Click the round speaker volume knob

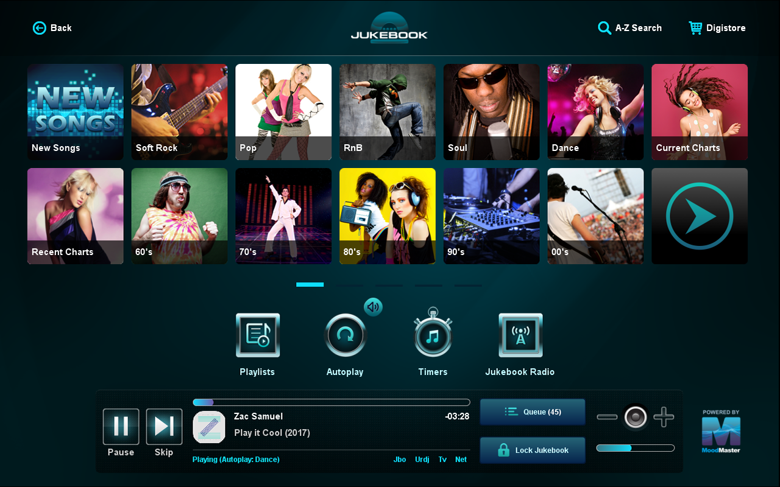[x=636, y=418]
